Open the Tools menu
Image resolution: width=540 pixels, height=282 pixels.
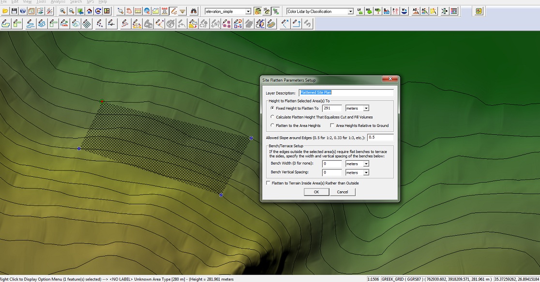(x=42, y=2)
